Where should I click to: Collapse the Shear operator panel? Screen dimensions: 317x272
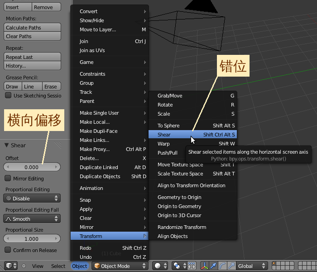[7, 145]
